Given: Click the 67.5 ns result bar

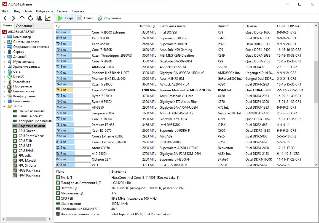Looking at the screenshot, I should (x=73, y=32).
